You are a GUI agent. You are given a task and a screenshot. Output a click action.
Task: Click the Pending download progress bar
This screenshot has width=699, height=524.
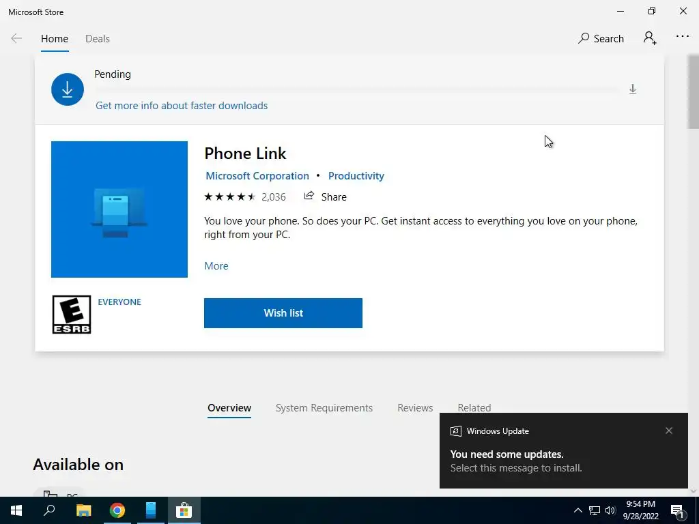pyautogui.click(x=356, y=90)
